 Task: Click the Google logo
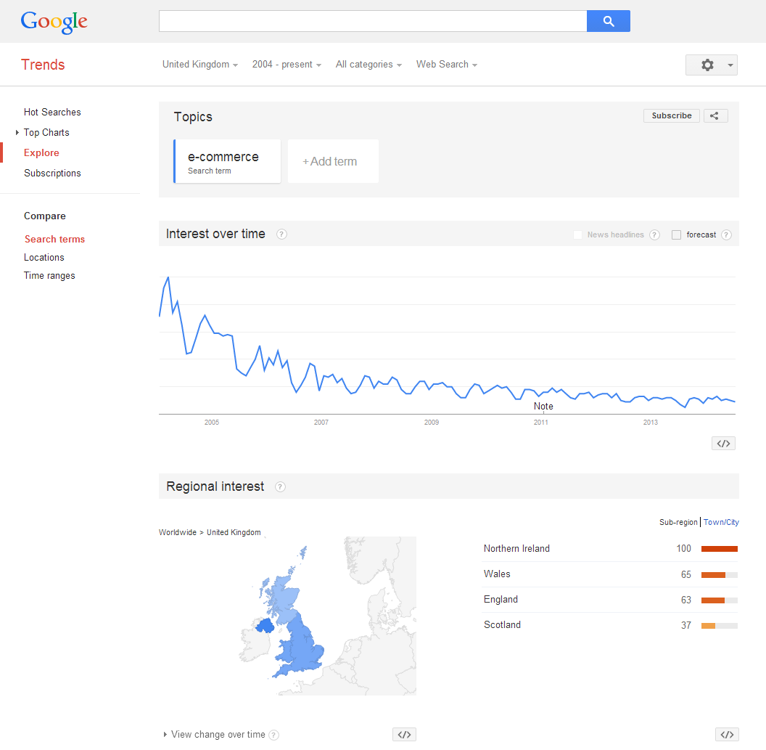54,22
